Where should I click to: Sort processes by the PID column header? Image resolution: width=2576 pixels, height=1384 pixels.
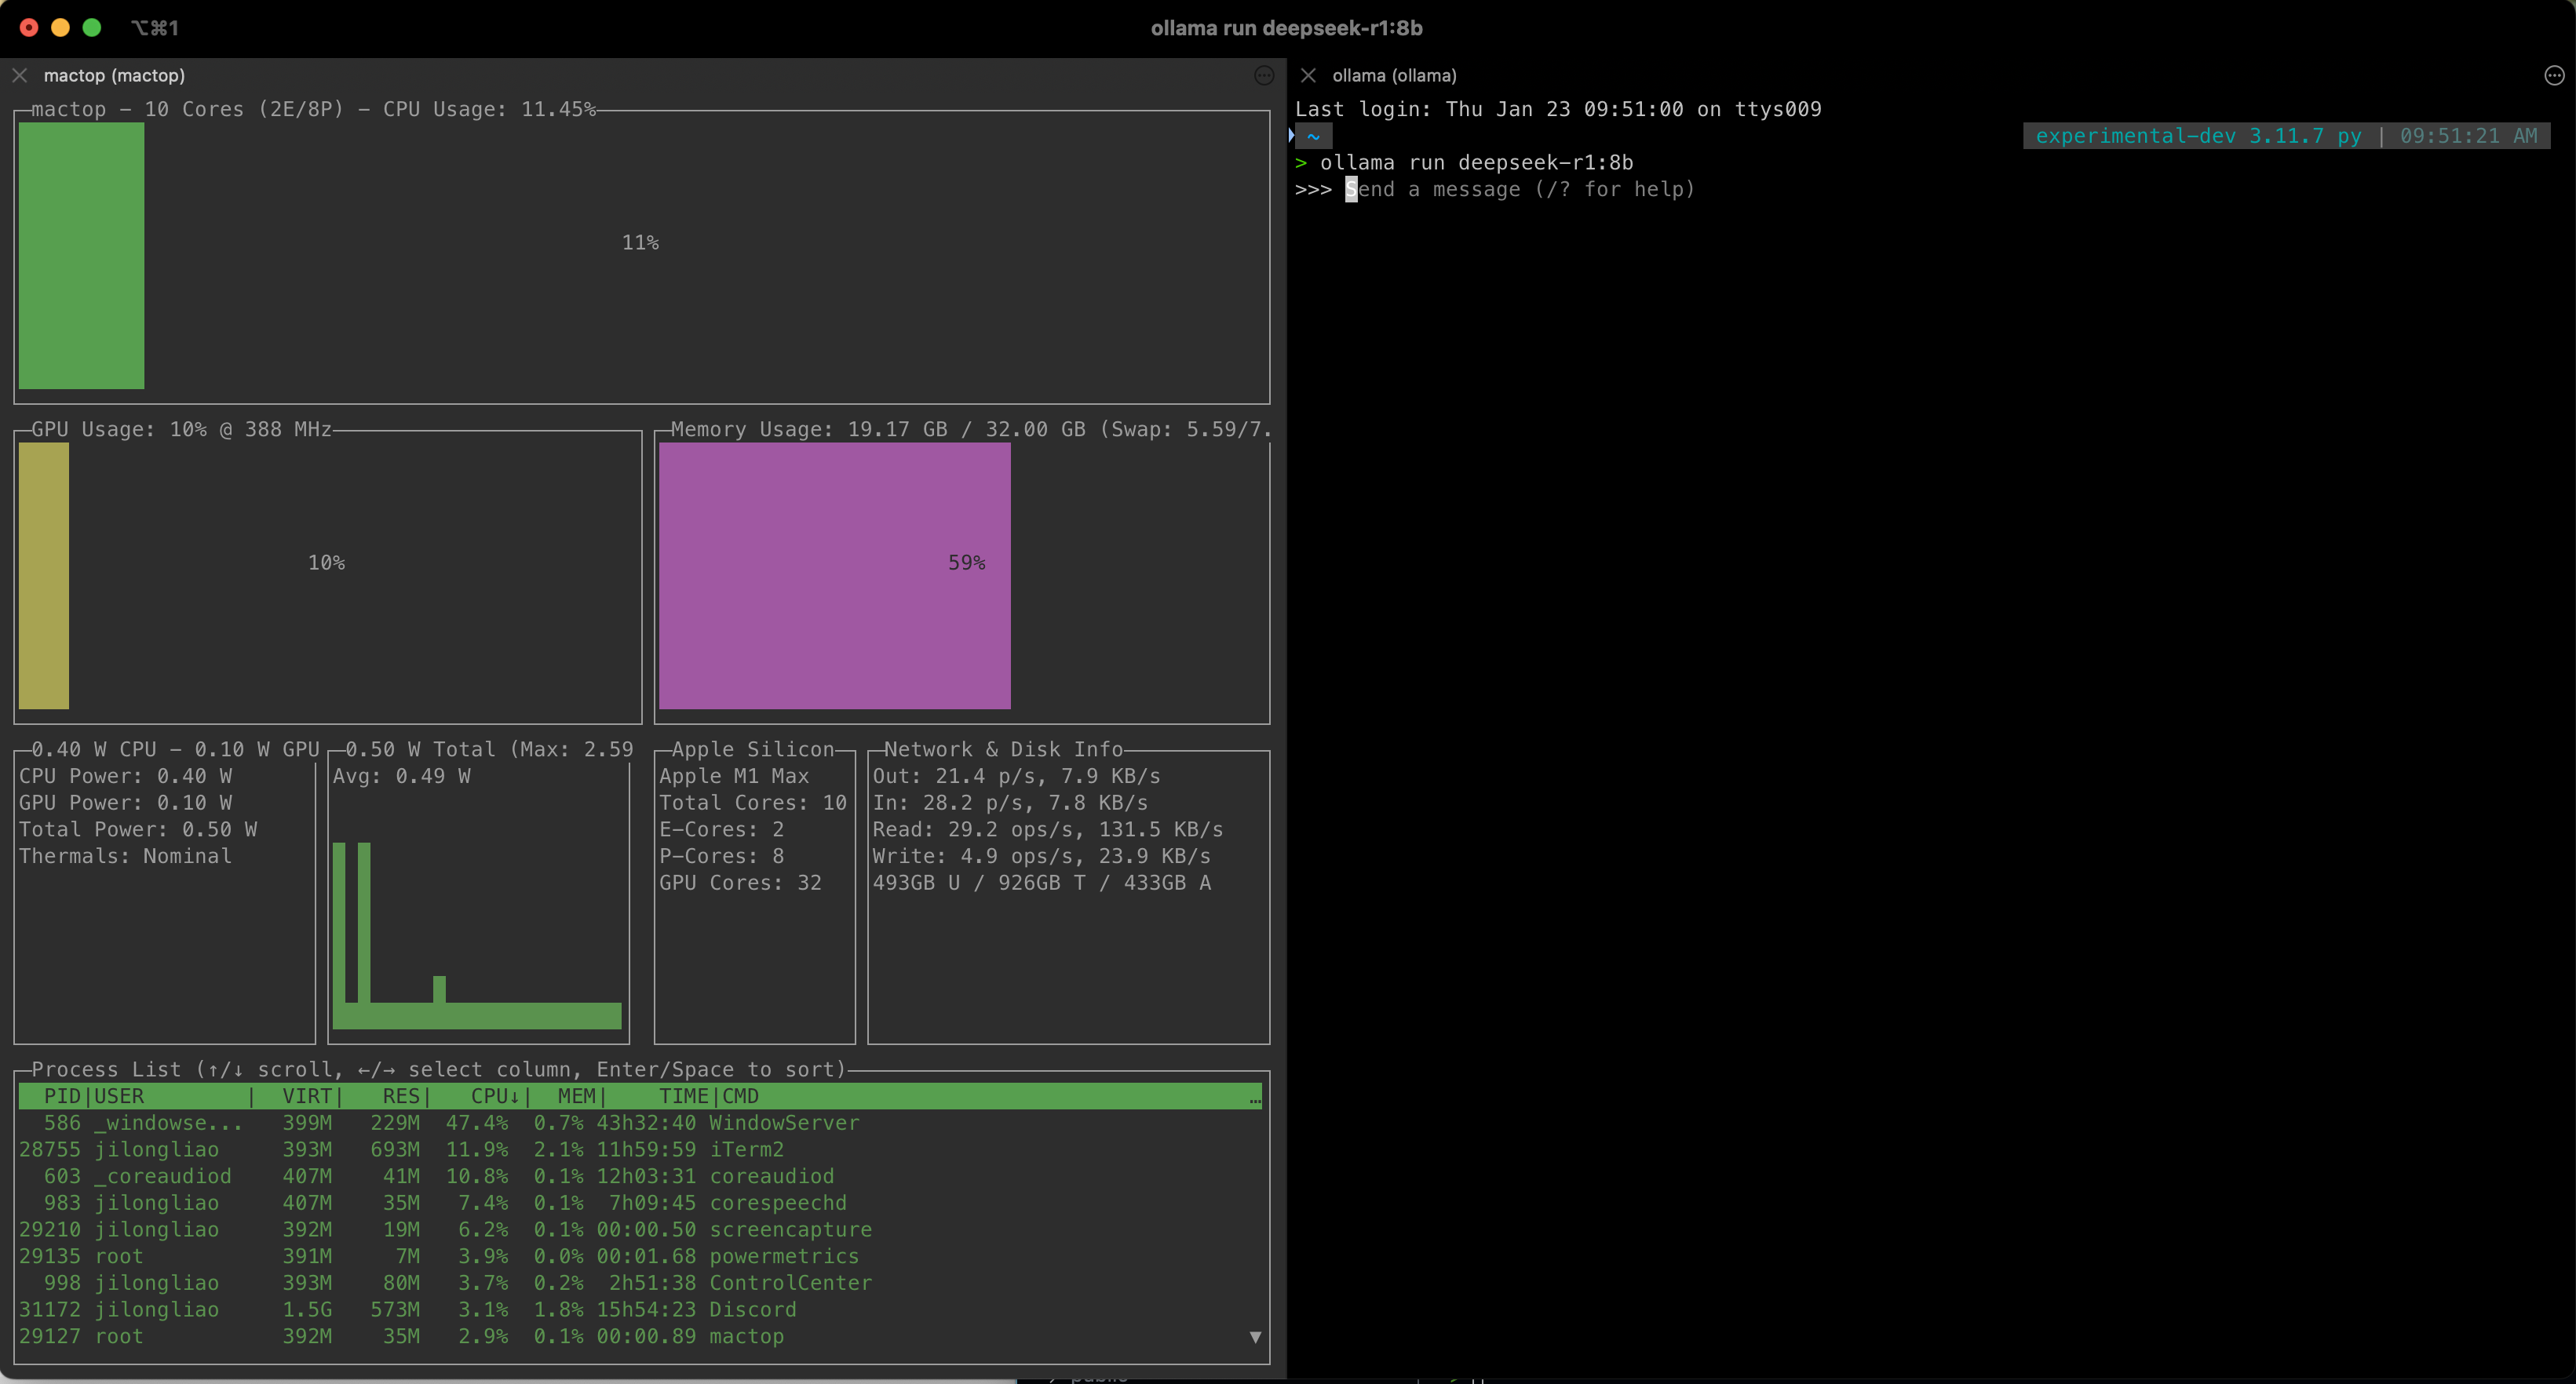[x=62, y=1096]
